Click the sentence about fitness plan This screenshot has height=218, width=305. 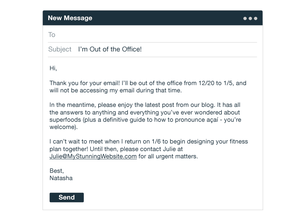(149, 149)
